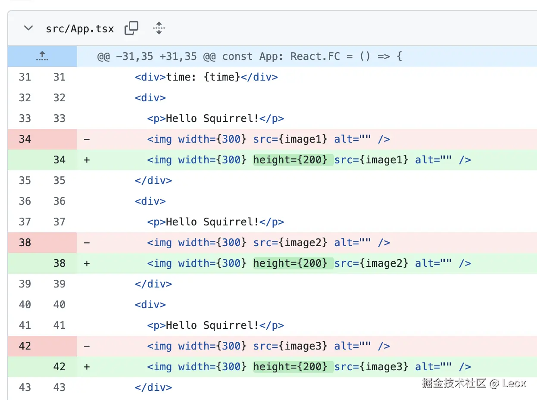Click the time div code on line 31
The height and width of the screenshot is (400, 537).
[206, 77]
